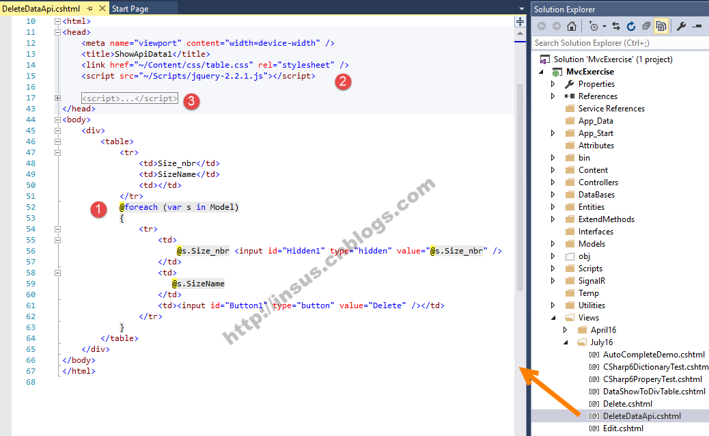
Task: Open the document tab list dropdown
Action: pyautogui.click(x=521, y=9)
